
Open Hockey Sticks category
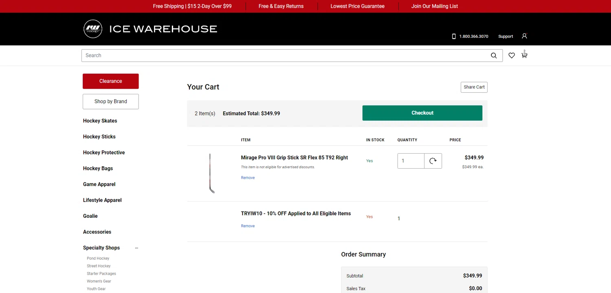tap(99, 137)
